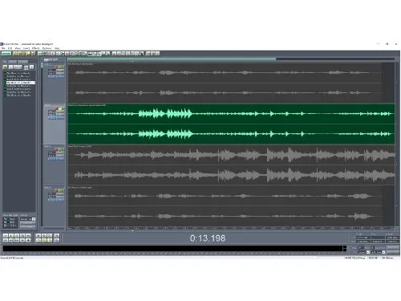This screenshot has width=401, height=301.
Task: Zoom in horizontally using the zoom panel
Action: [38, 236]
